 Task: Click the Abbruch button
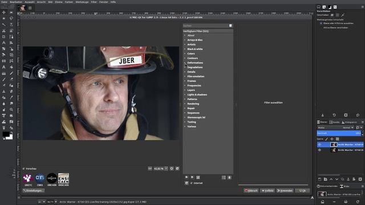(251, 191)
